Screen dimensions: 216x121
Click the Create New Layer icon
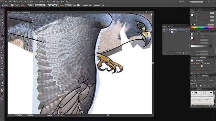pos(183,53)
